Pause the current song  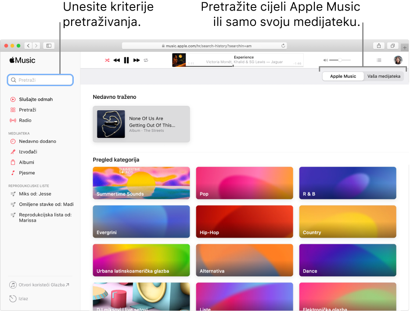[x=126, y=61]
